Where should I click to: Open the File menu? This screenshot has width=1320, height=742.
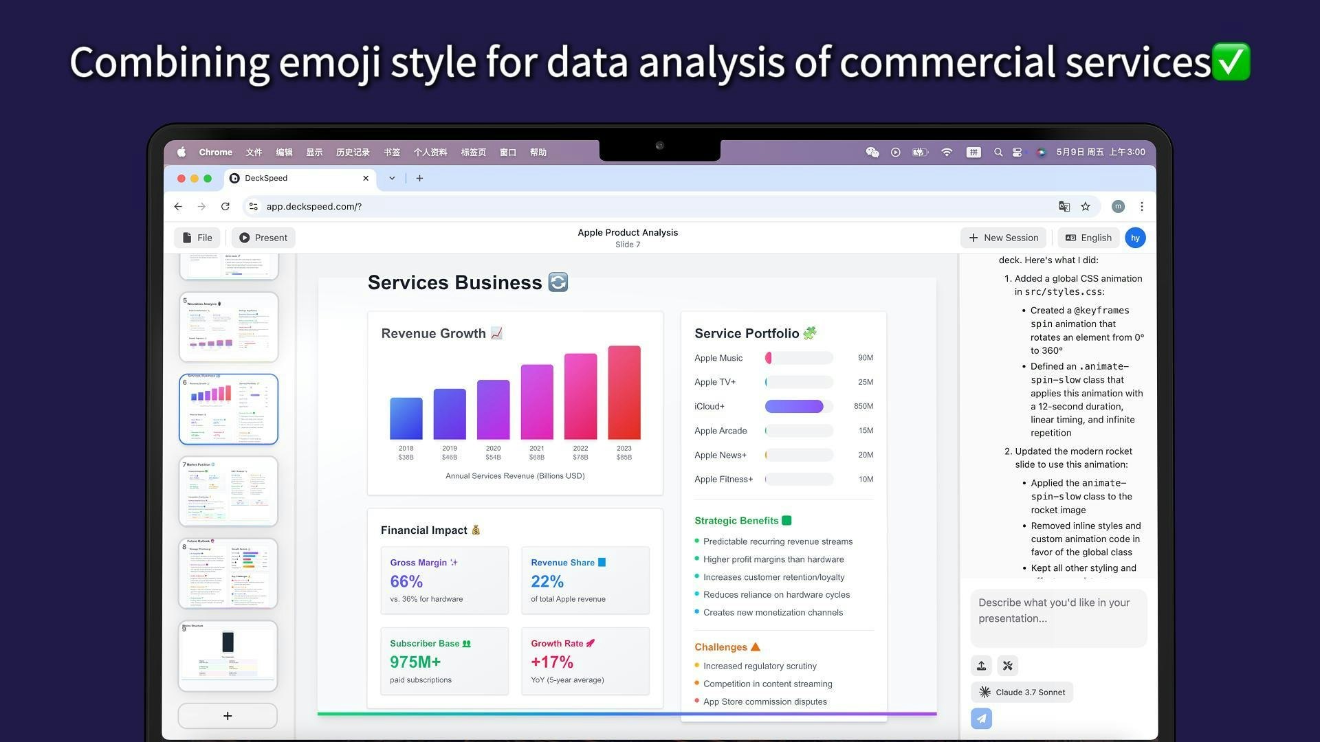(x=197, y=238)
